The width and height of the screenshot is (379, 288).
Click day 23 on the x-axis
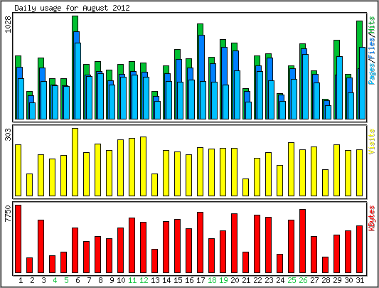(269, 280)
